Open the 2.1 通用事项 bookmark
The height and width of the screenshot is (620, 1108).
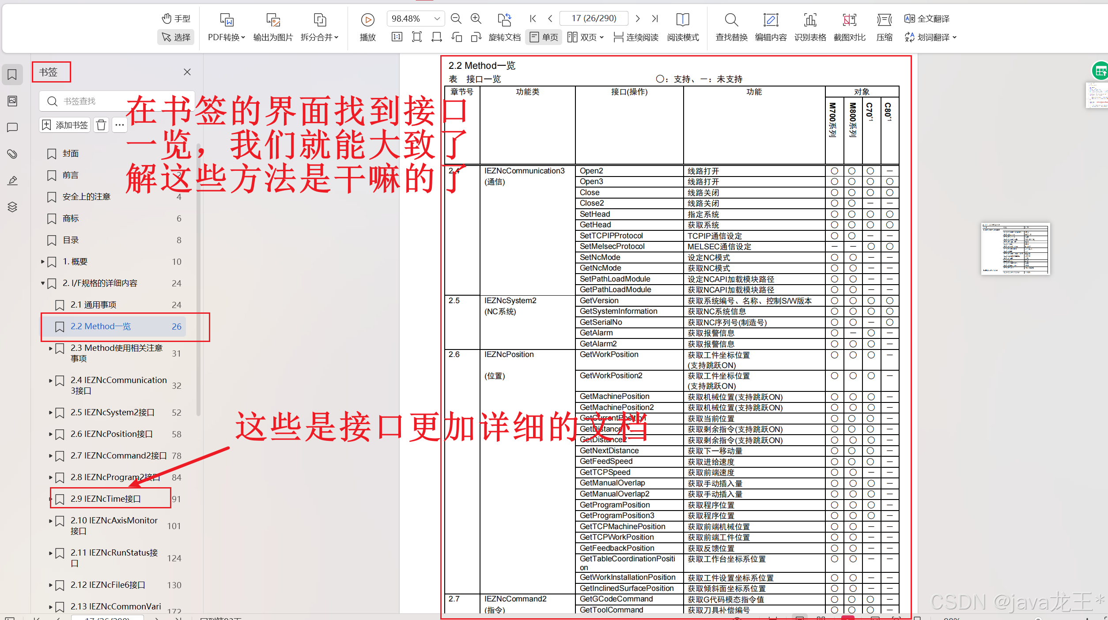pos(94,305)
